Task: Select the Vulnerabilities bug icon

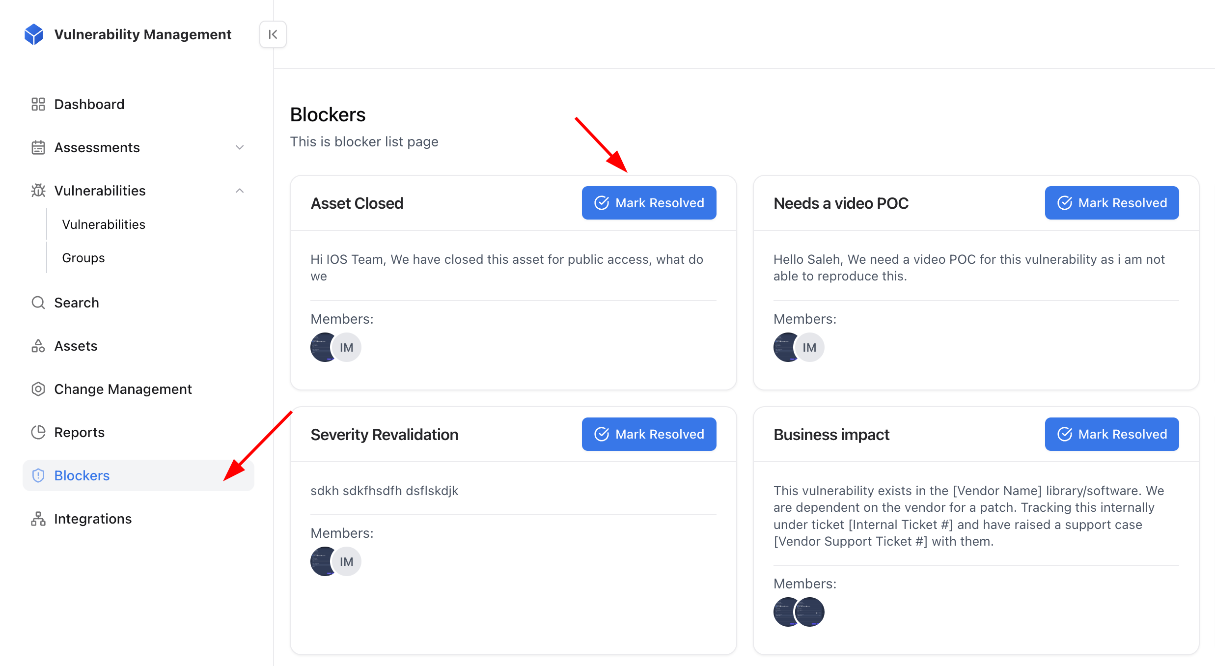Action: click(38, 191)
